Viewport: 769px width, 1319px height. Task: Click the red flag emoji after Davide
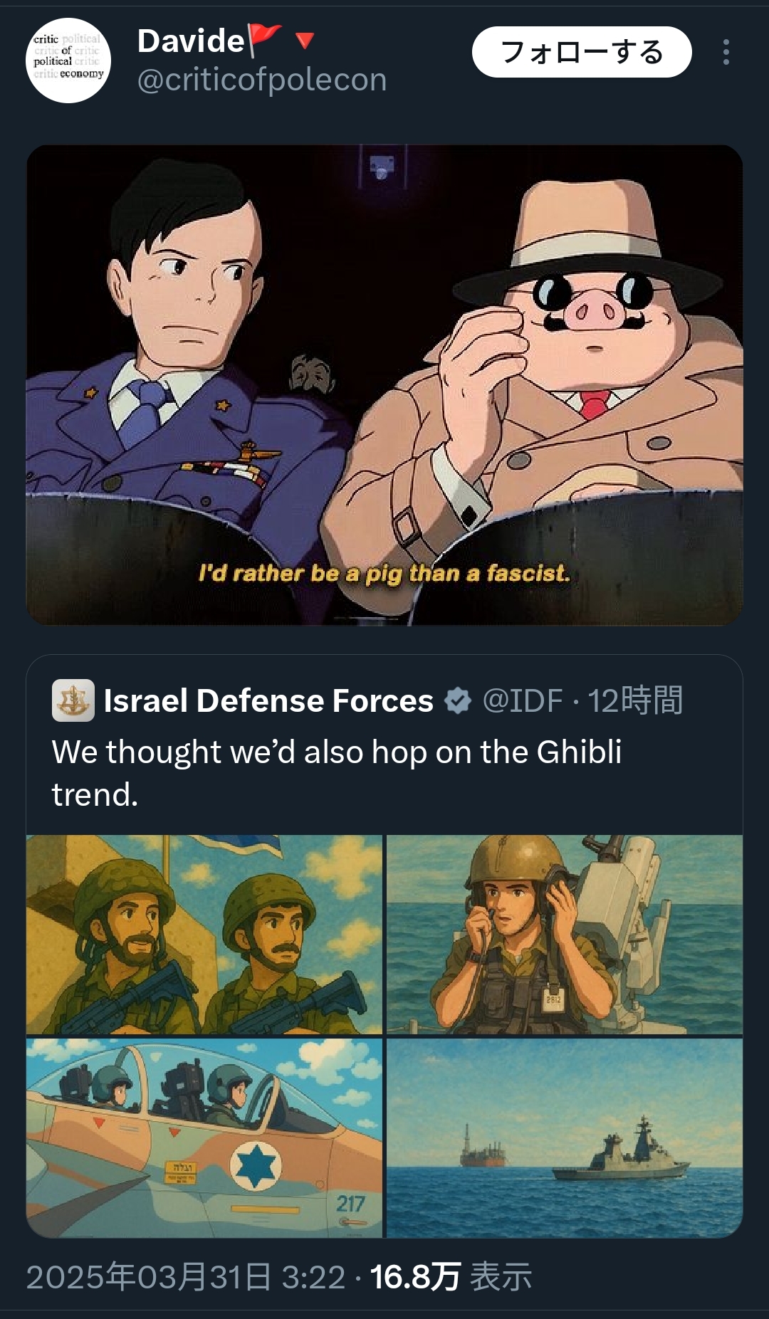click(263, 40)
